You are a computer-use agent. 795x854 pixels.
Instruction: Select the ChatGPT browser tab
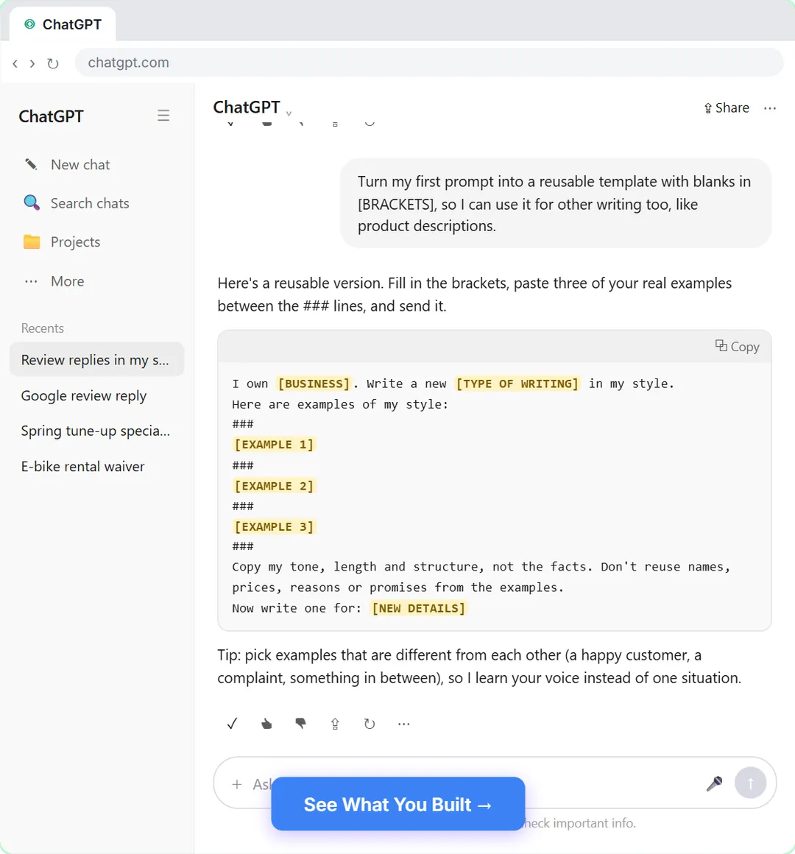63,24
